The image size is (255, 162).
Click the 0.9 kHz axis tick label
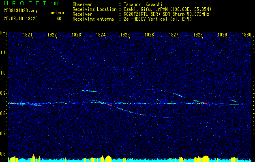pyautogui.click(x=4, y=93)
